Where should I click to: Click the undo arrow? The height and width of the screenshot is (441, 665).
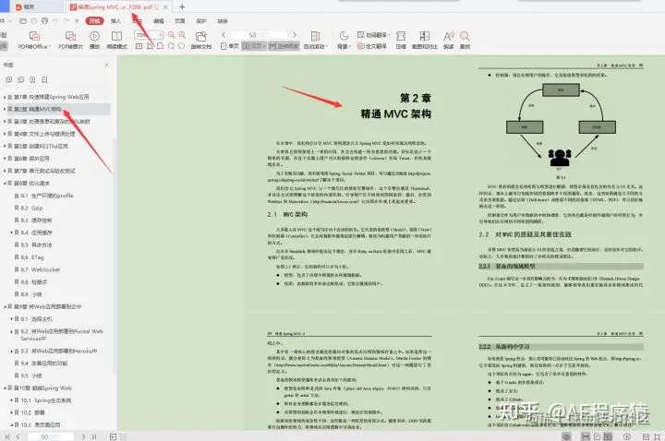tap(55, 20)
